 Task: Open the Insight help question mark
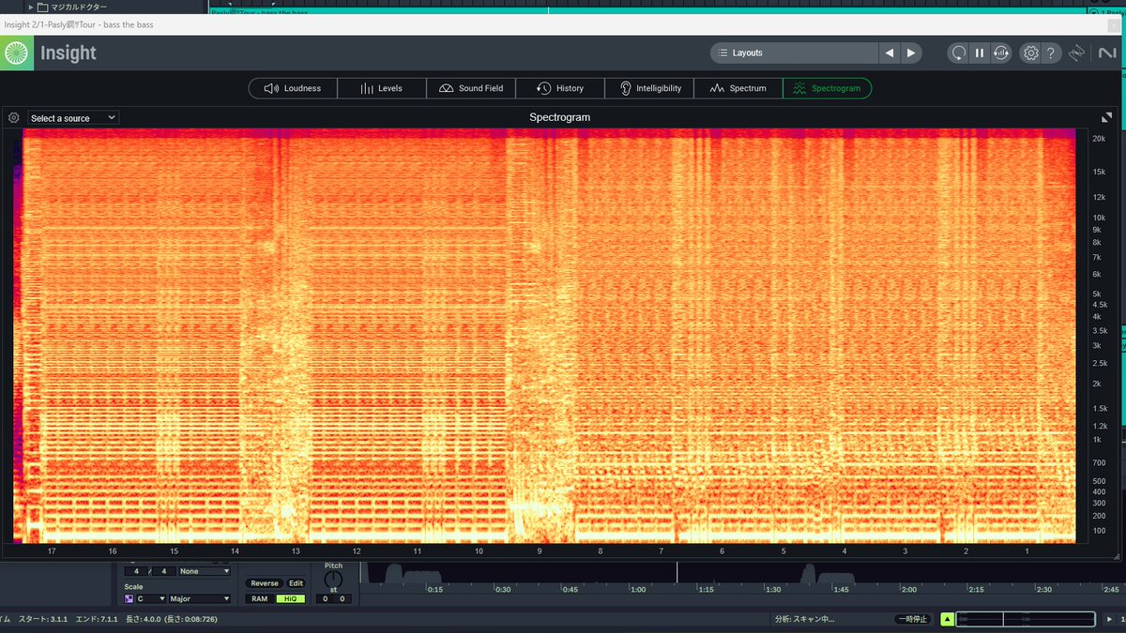pos(1051,53)
